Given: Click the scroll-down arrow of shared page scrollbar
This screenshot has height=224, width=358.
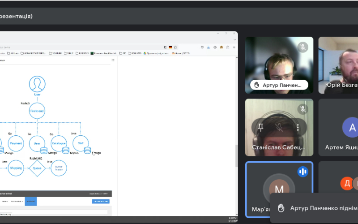Looking at the screenshot, I should click(237, 215).
